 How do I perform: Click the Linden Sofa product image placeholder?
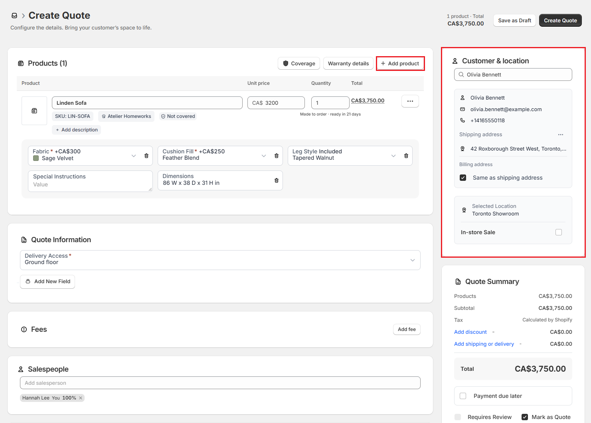coord(34,111)
